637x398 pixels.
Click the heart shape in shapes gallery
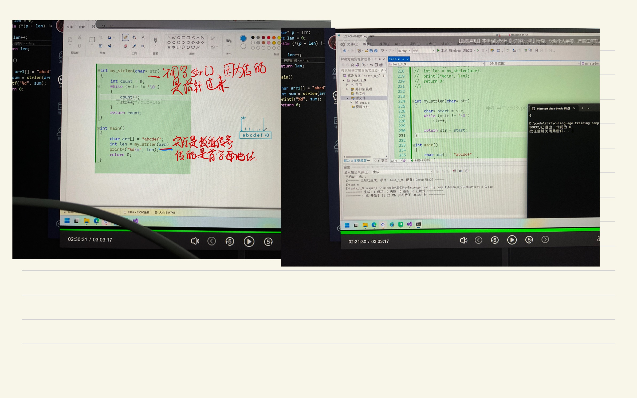pos(193,47)
